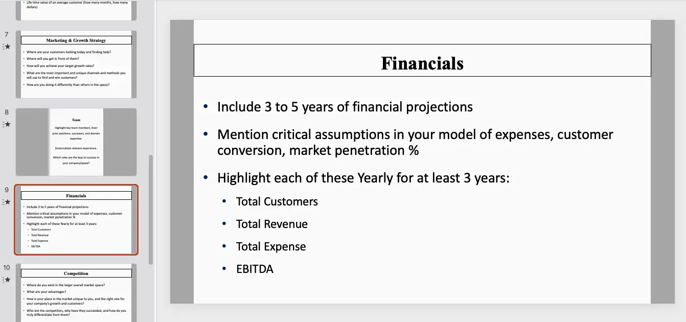Click the critical assumptions bullet text
The image size is (686, 322).
coord(415,142)
